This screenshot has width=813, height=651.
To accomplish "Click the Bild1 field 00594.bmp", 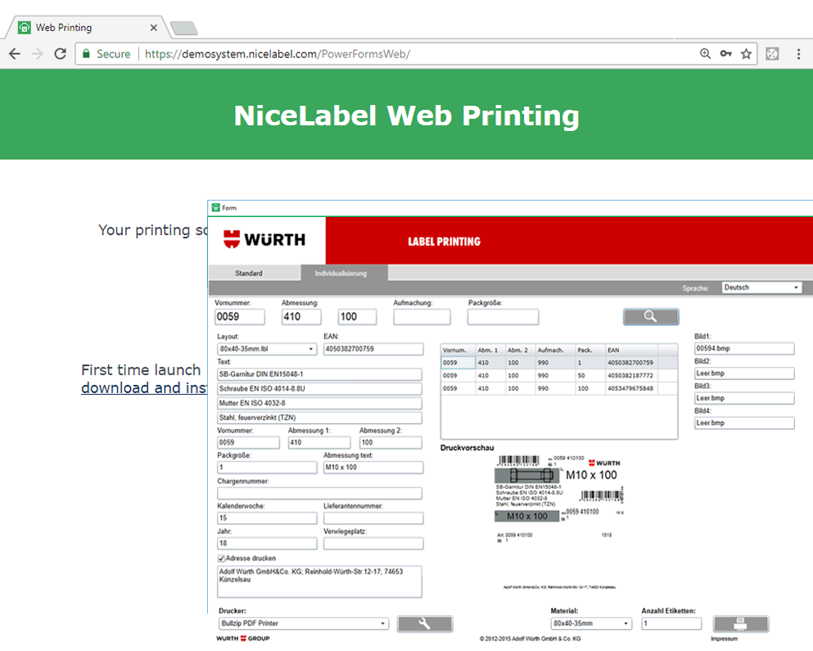I will pyautogui.click(x=744, y=349).
